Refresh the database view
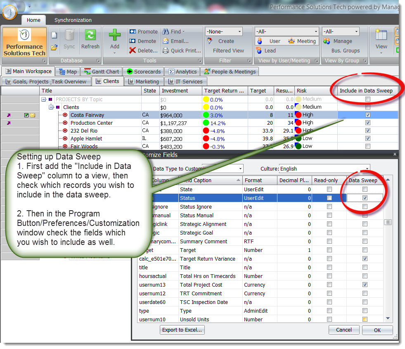405x349 pixels. 90,39
